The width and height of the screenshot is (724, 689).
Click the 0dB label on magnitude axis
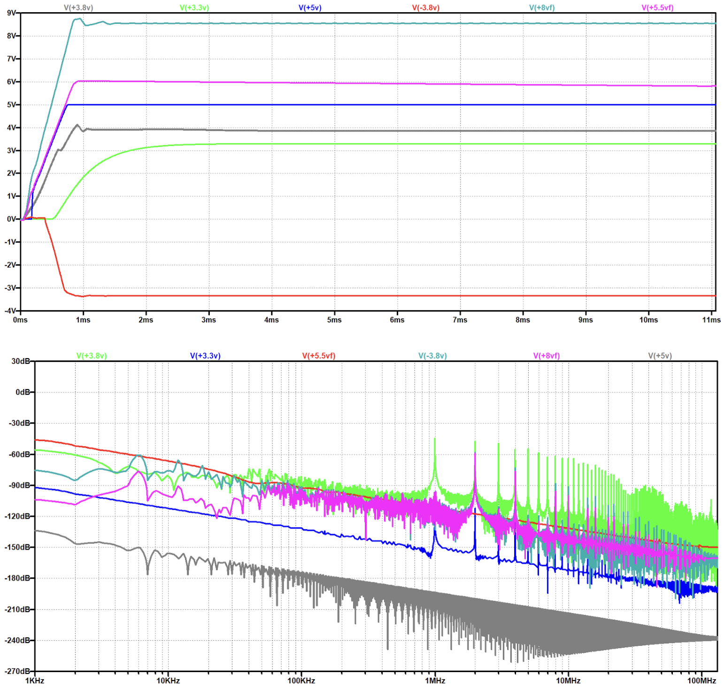click(23, 392)
